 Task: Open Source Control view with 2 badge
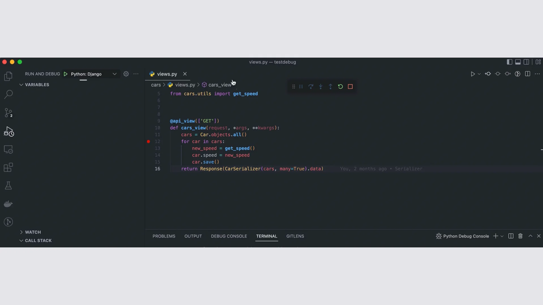(x=8, y=113)
